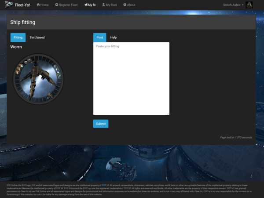
Task: Switch to the Fitting tab
Action: pyautogui.click(x=18, y=37)
